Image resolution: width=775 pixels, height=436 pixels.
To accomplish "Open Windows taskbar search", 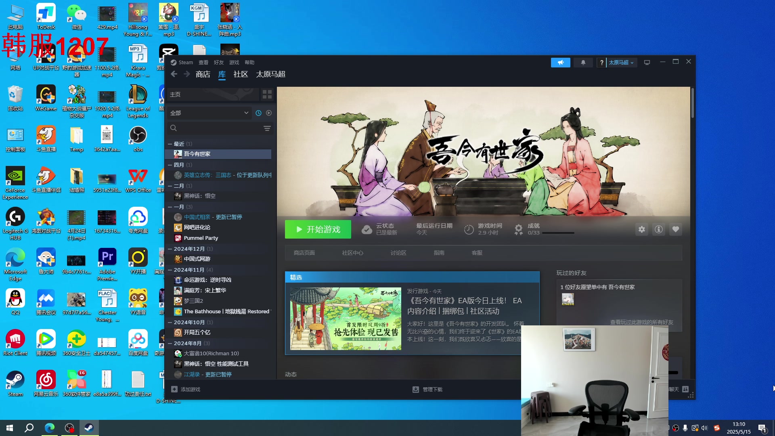I will 29,428.
